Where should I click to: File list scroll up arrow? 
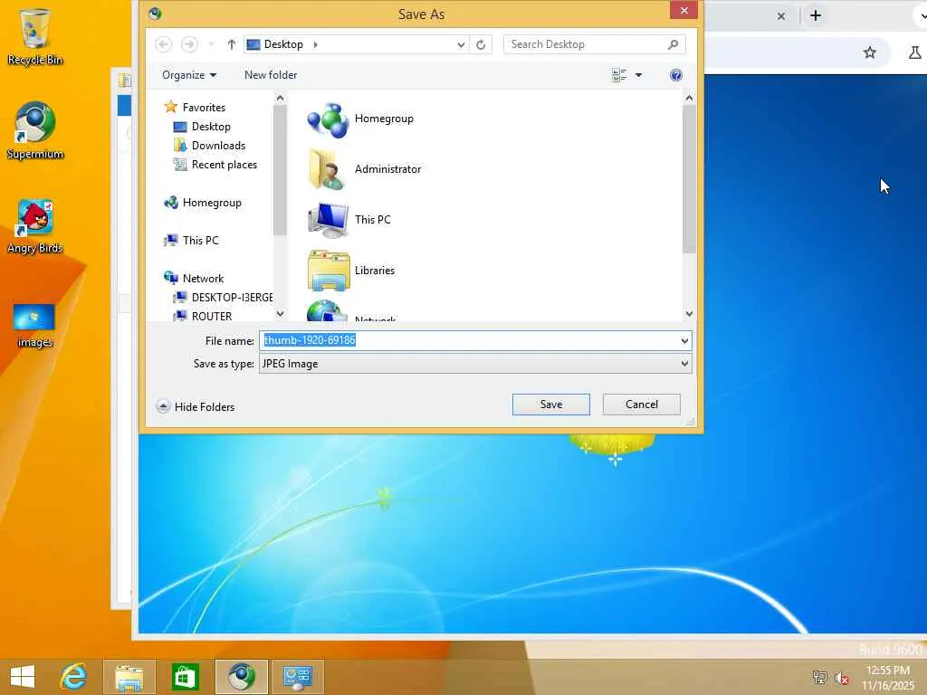pos(689,98)
